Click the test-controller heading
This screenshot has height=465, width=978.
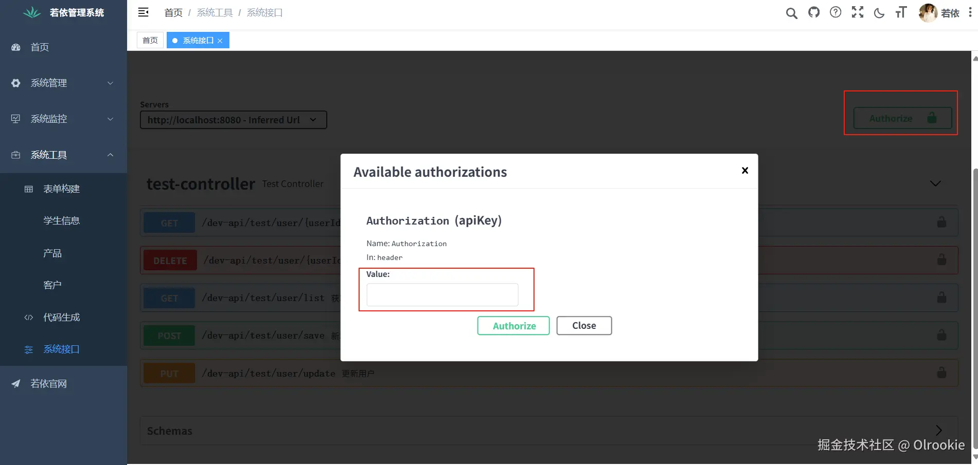click(x=201, y=184)
